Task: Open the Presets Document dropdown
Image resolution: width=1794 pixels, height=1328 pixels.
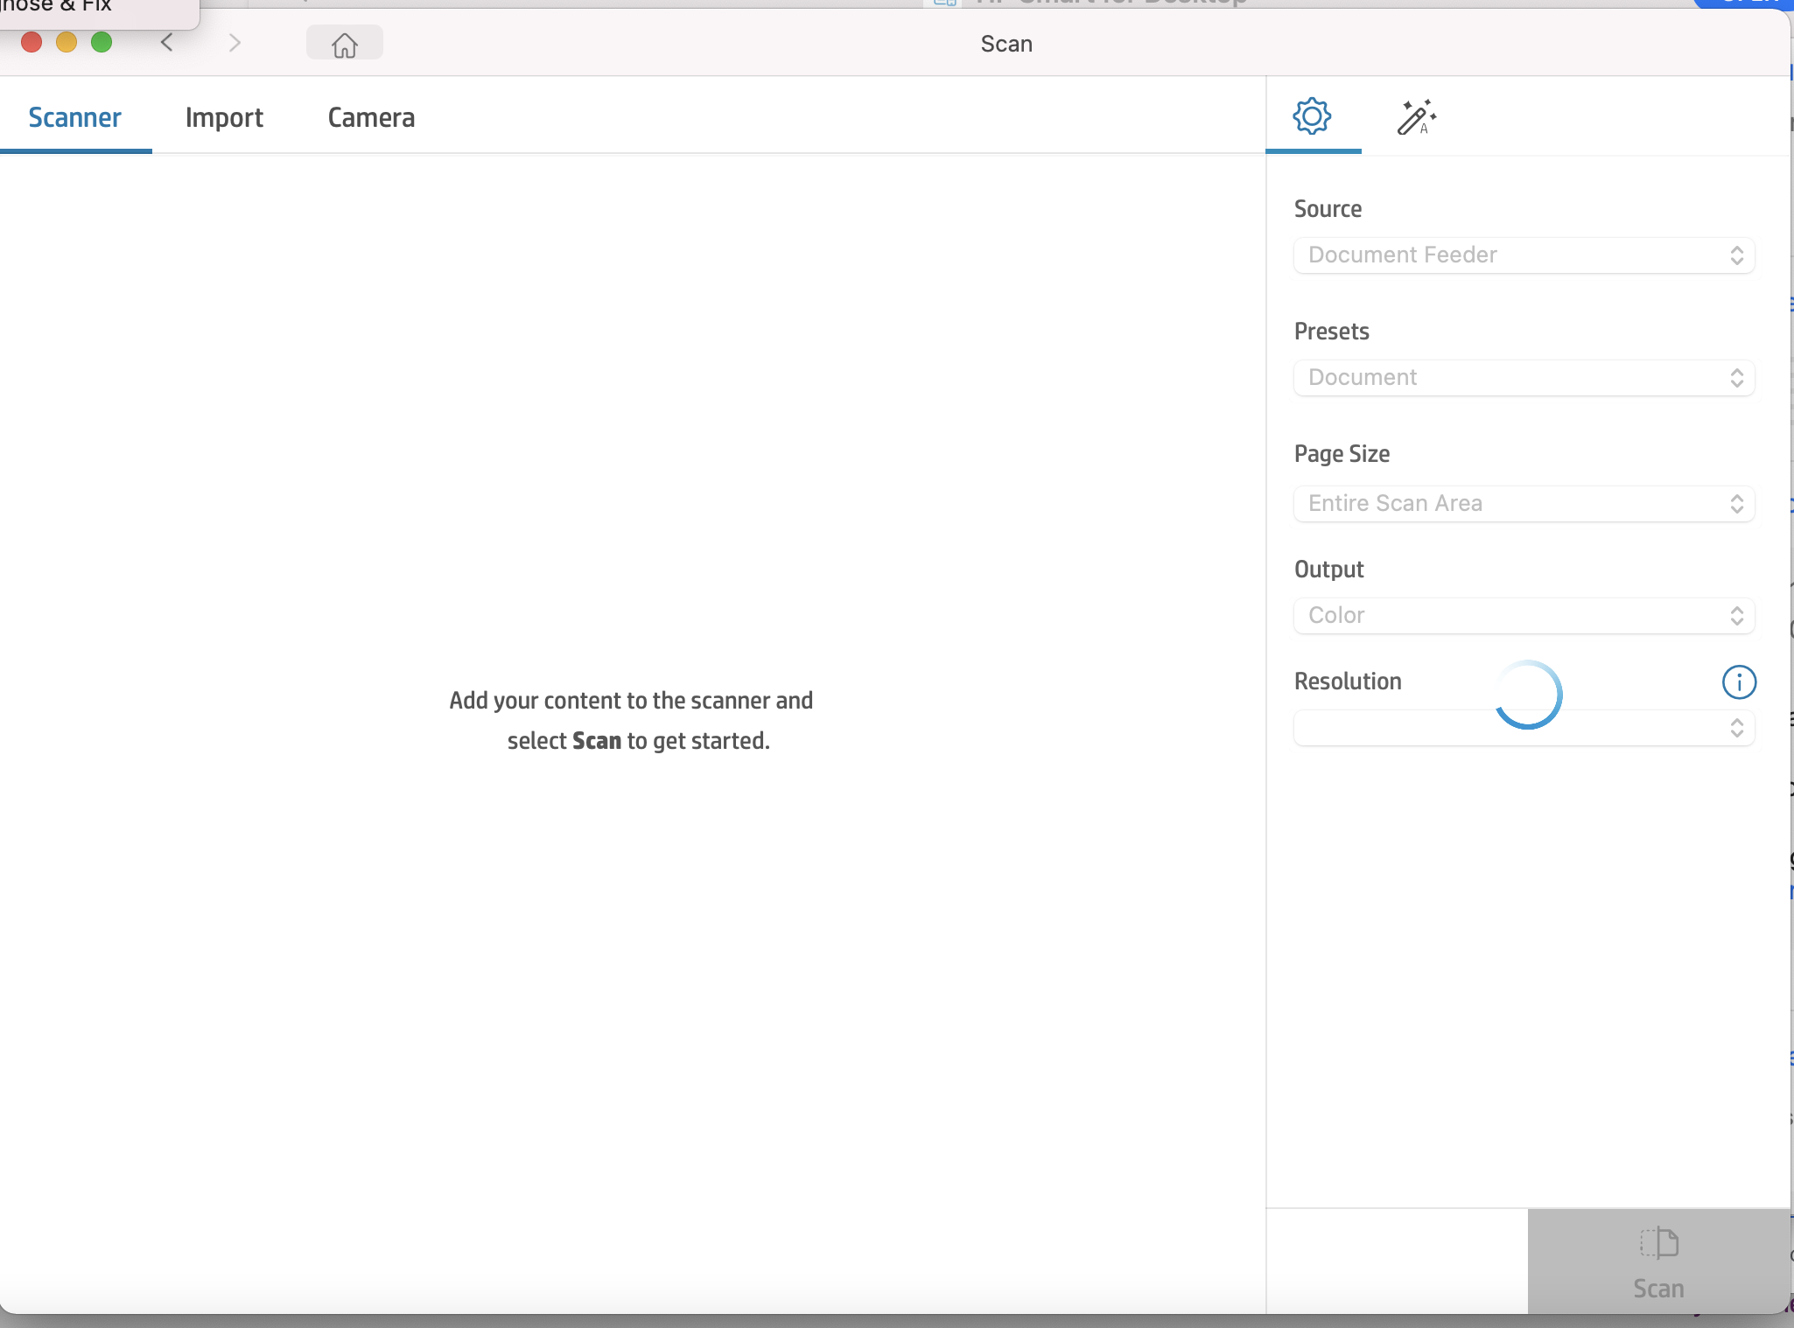Action: (x=1524, y=378)
